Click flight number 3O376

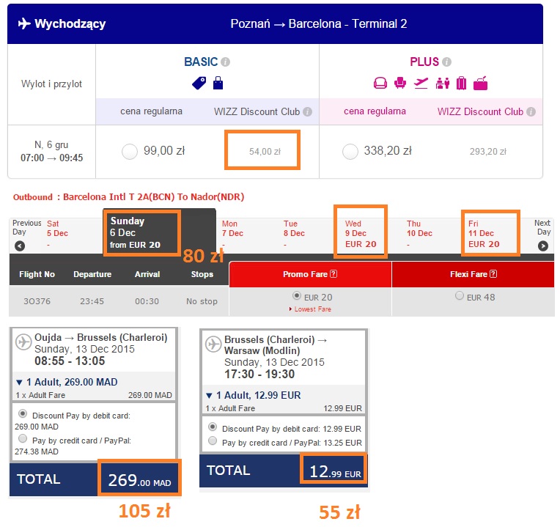point(37,301)
